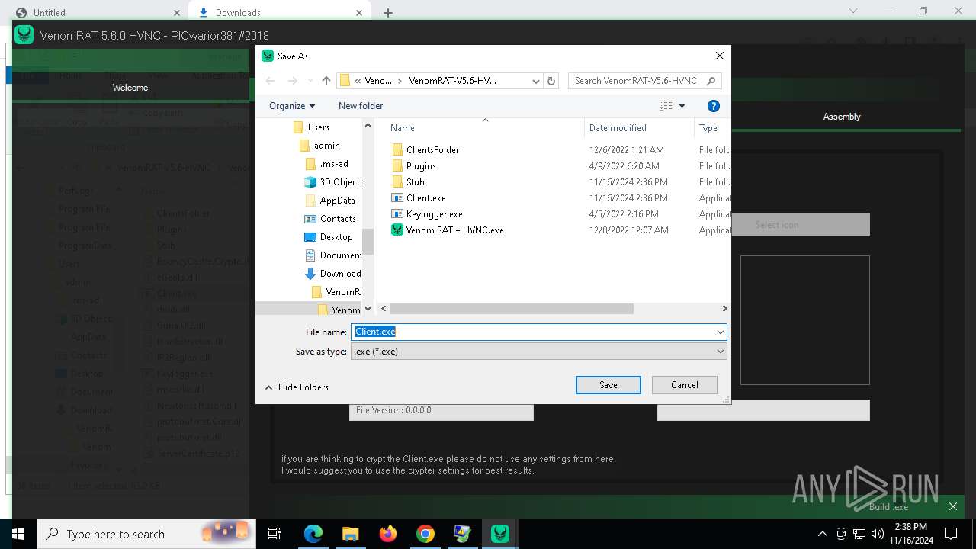Select Contacts in navigation tree
Screen dimensions: 976x549
[338, 219]
